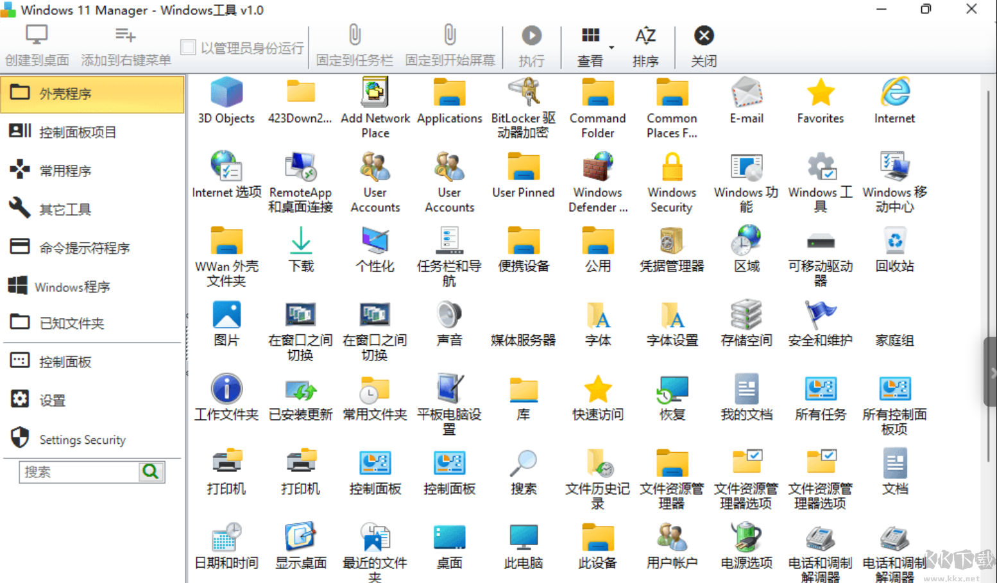
Task: Expand the 查看 view dropdown arrow
Action: tap(611, 47)
